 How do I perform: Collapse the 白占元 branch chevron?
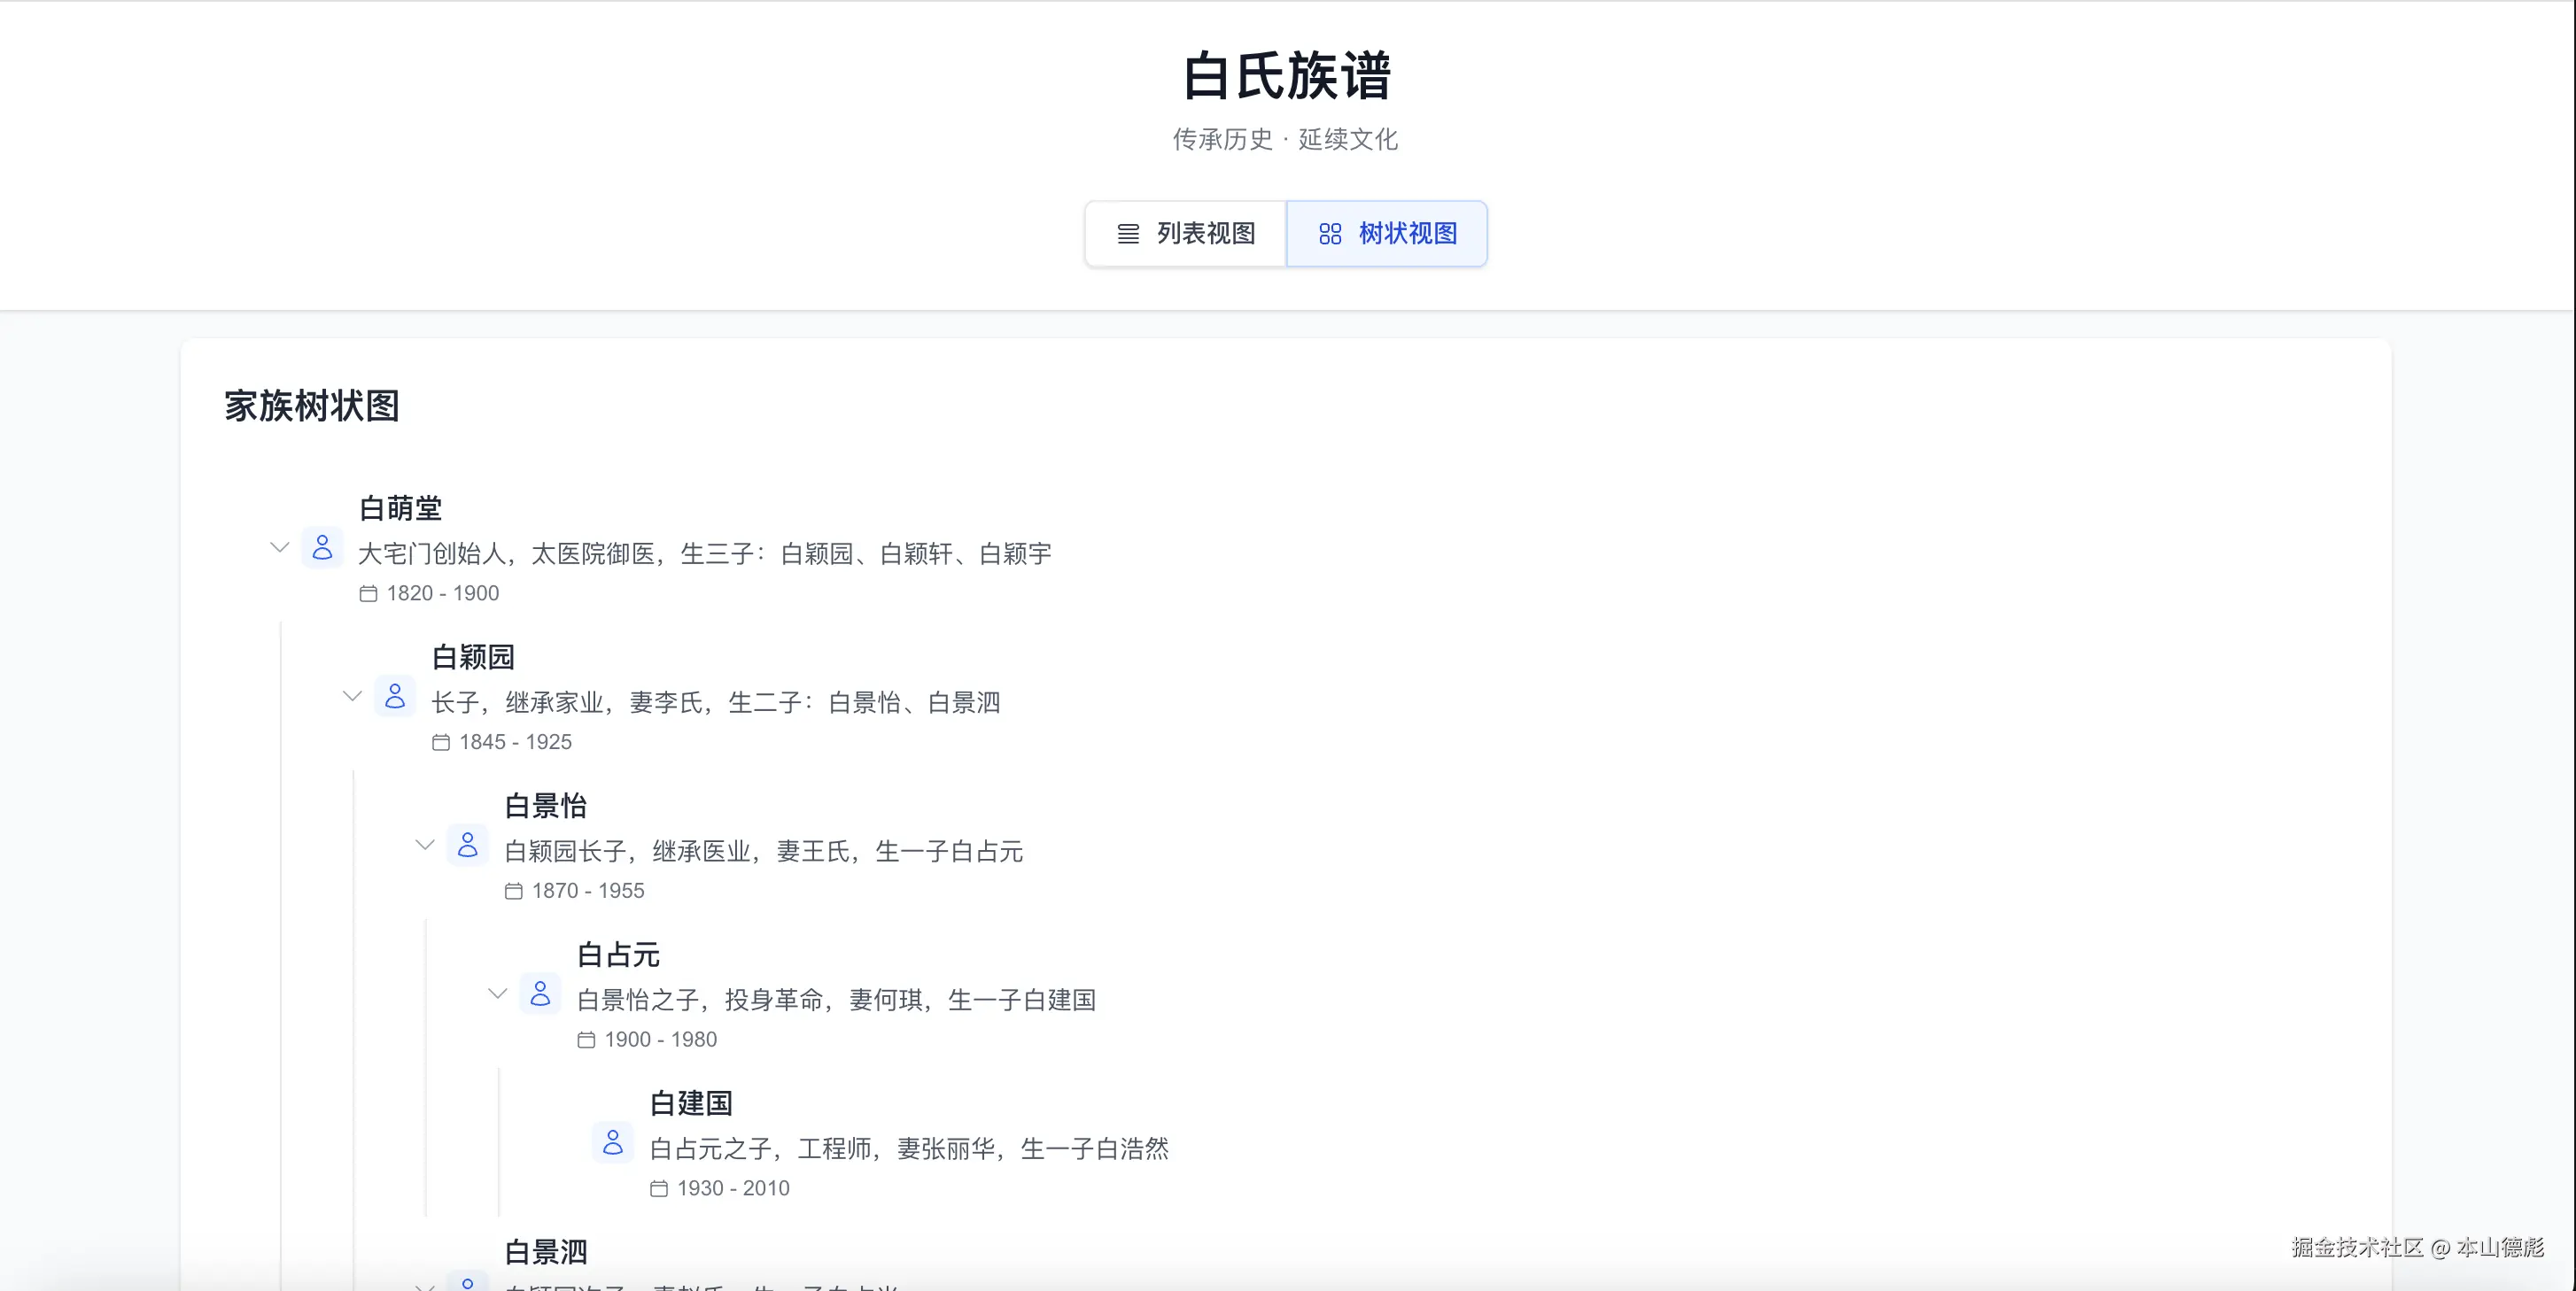498,994
